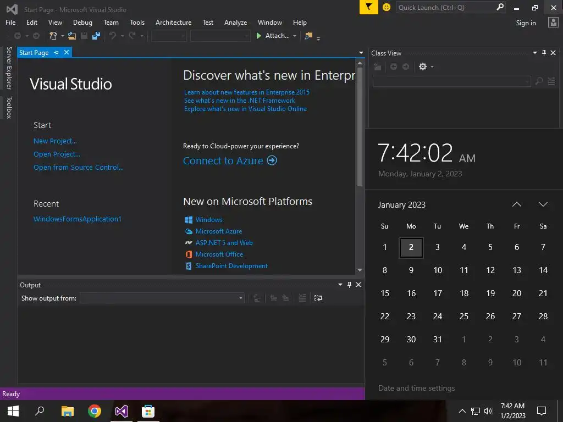Click Open from Source Control... link

(x=78, y=167)
